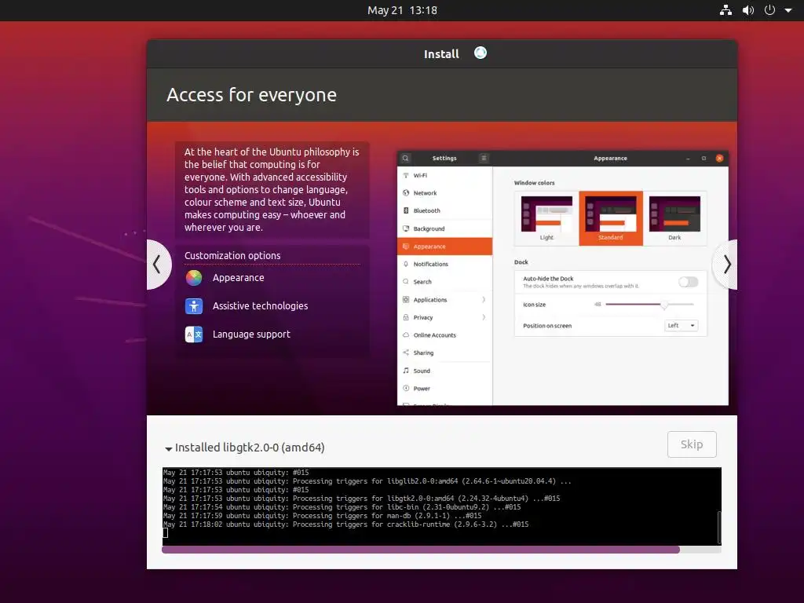Click the Language support icon
The width and height of the screenshot is (804, 603).
coord(194,334)
